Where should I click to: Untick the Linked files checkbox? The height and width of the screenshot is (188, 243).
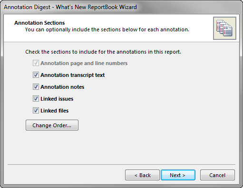coord(36,111)
